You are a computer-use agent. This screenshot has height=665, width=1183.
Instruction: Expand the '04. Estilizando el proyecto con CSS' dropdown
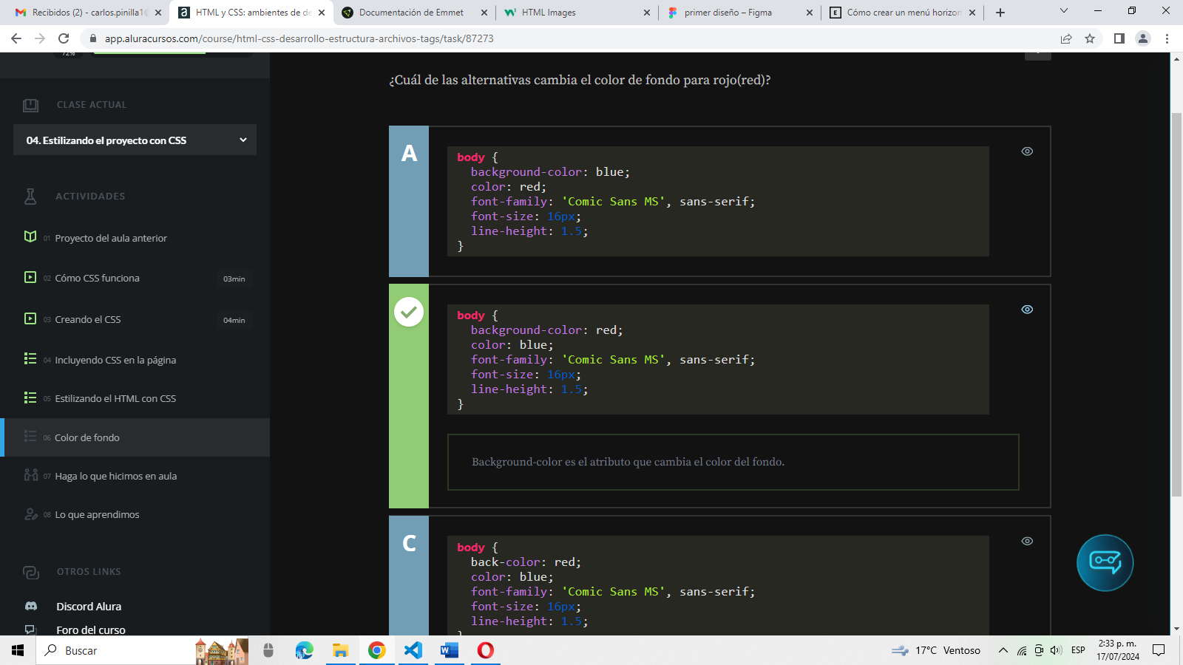pos(135,140)
